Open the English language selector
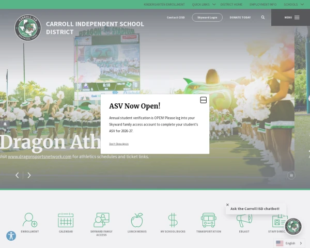 [289, 243]
